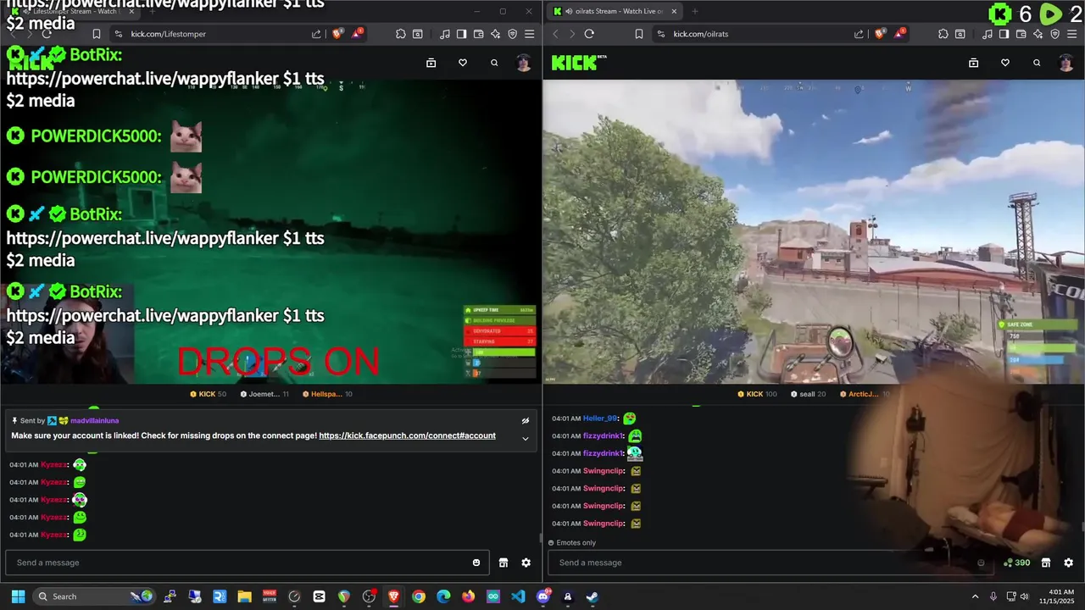
Task: Open site settings icon beside kick.com/oilrats
Action: point(660,34)
